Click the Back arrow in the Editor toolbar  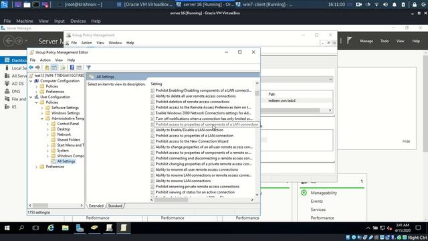tap(31, 68)
